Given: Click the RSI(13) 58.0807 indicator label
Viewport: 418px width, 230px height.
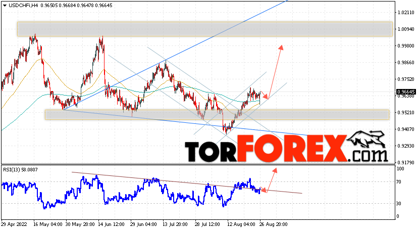Looking at the screenshot, I should [20, 169].
